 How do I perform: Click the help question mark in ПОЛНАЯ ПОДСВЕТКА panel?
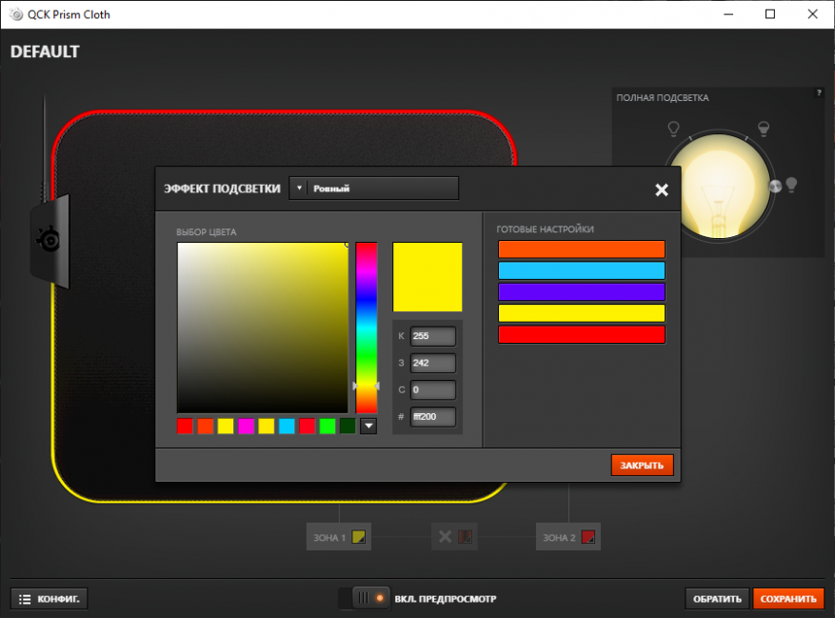(x=819, y=92)
